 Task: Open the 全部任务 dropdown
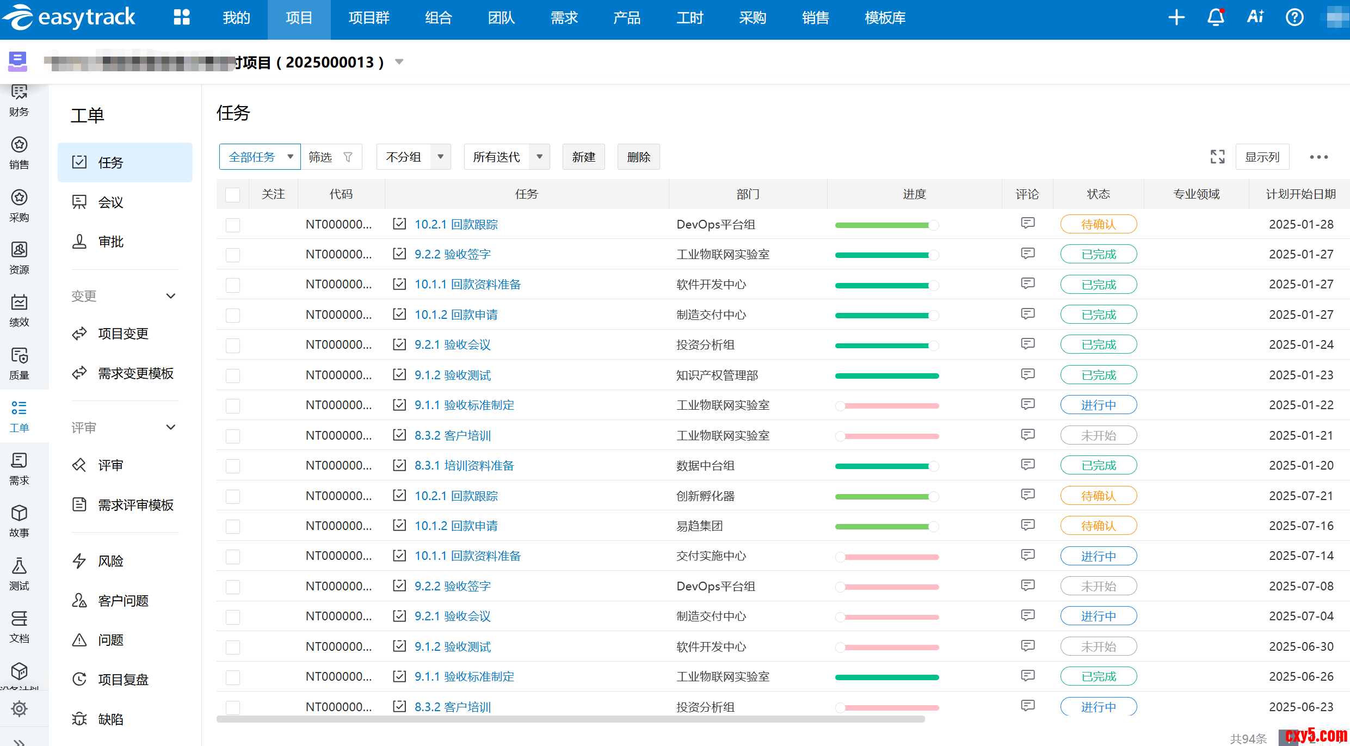[x=260, y=157]
